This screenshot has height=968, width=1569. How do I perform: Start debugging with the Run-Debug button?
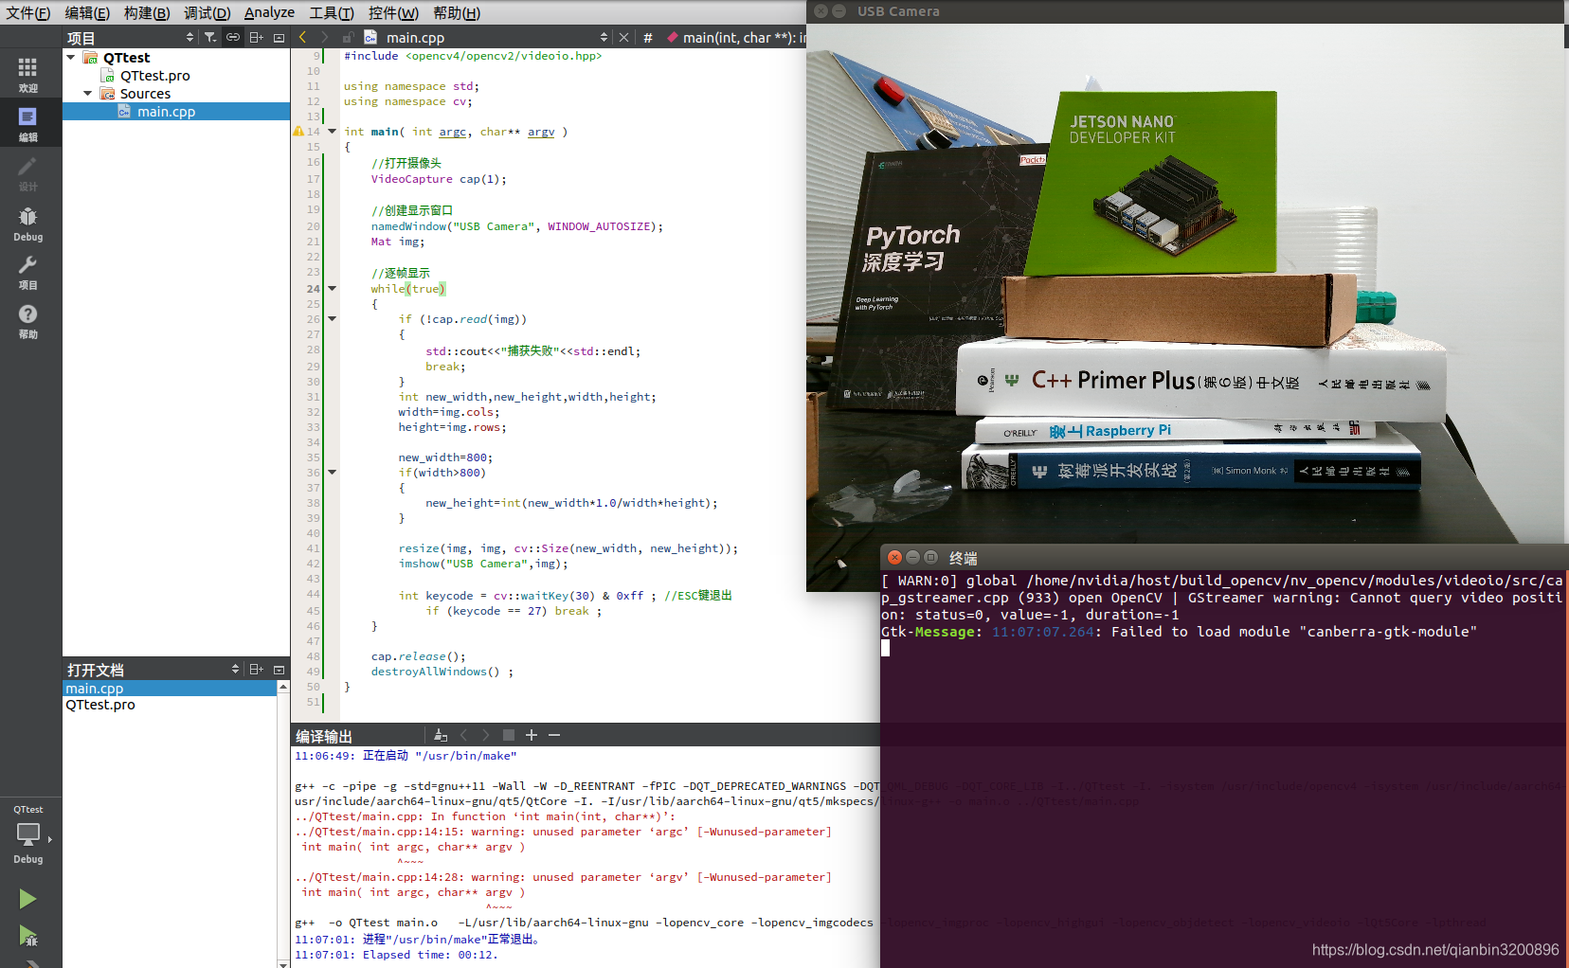27,936
